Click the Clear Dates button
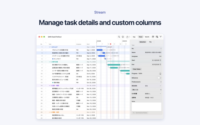 (136, 69)
